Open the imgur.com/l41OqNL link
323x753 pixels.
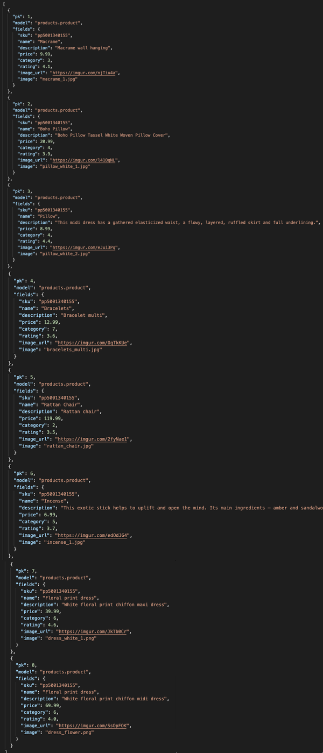pos(85,160)
